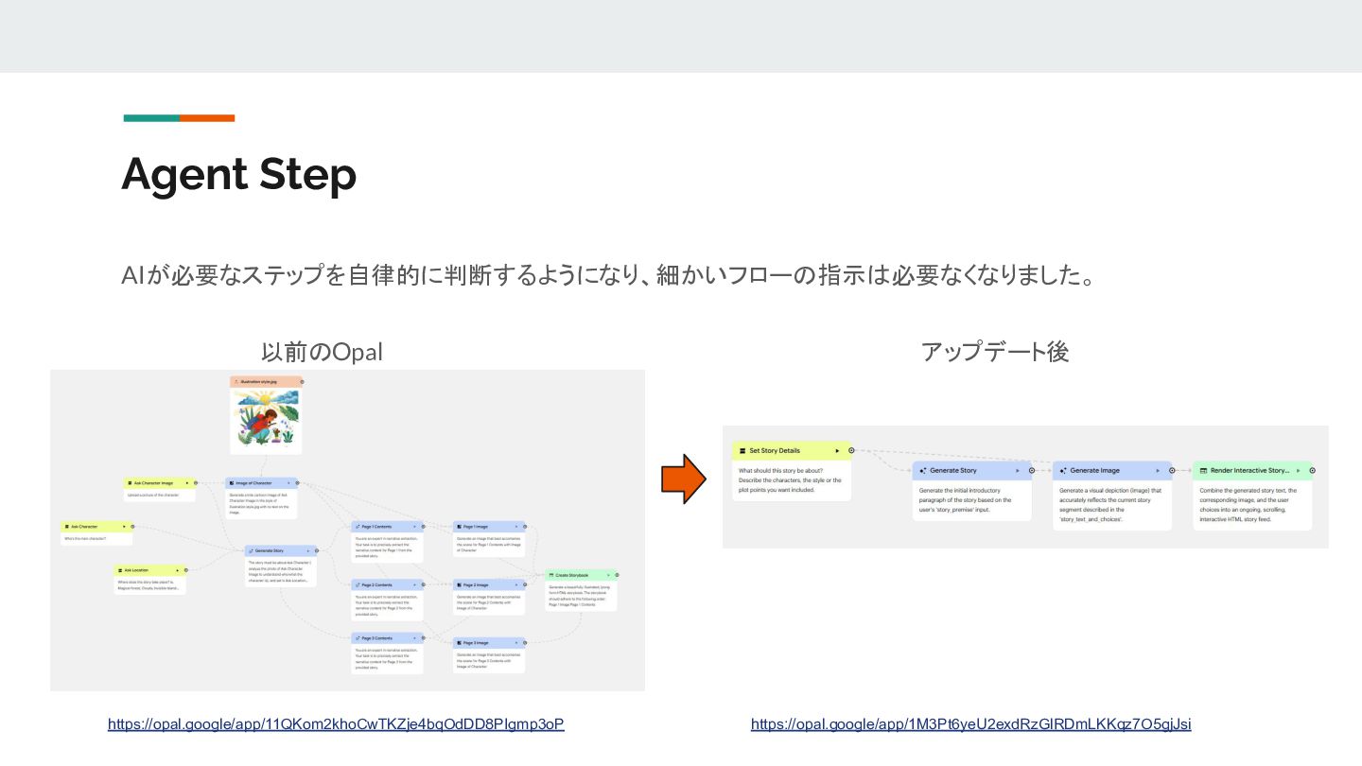Screen dimensions: 1362x766
Task: Select the Ask Location node title
Action: tap(136, 570)
